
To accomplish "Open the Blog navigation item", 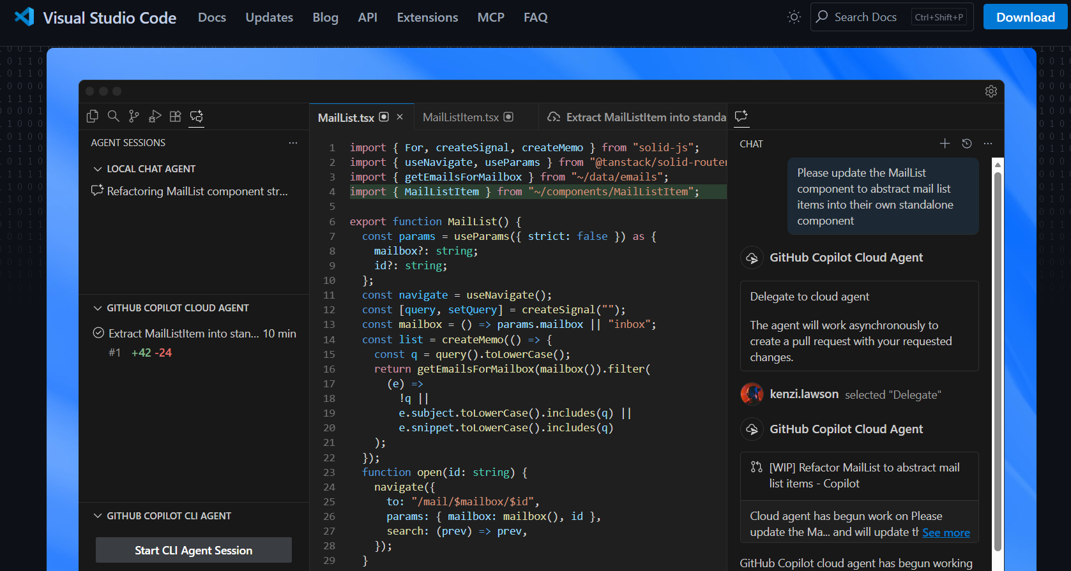I will pos(326,17).
